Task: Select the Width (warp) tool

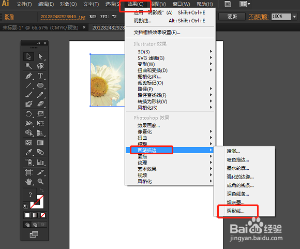Action: click(x=28, y=123)
